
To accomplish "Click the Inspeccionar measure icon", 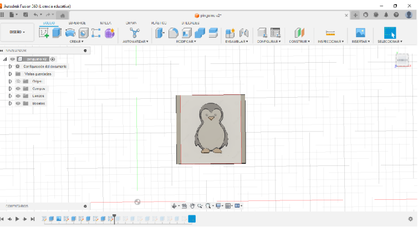I will [x=330, y=33].
